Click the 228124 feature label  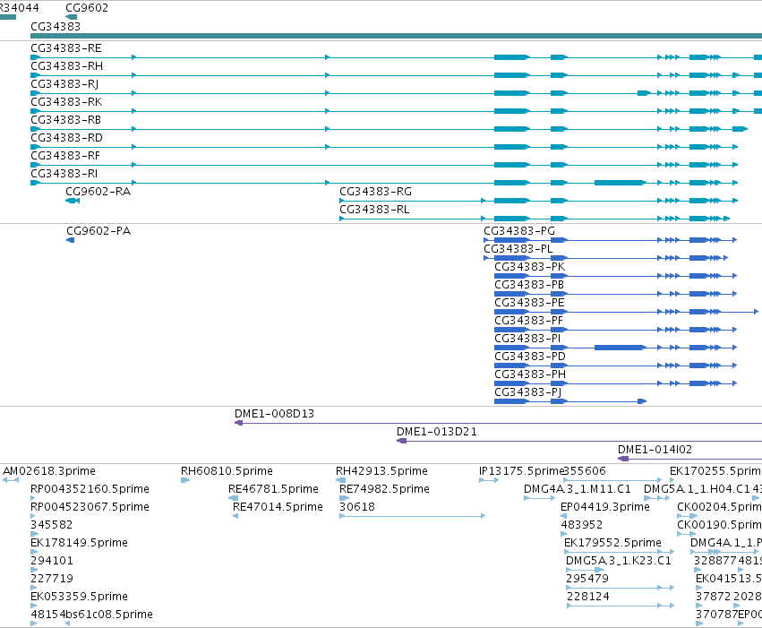click(x=588, y=597)
